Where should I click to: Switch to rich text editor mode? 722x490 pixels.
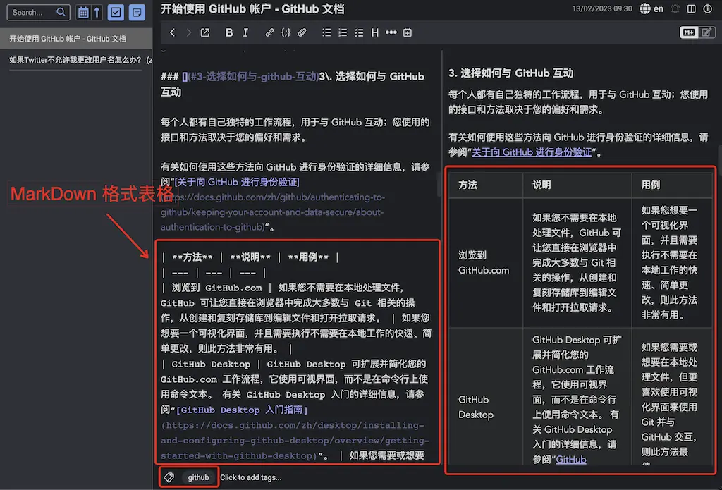706,32
